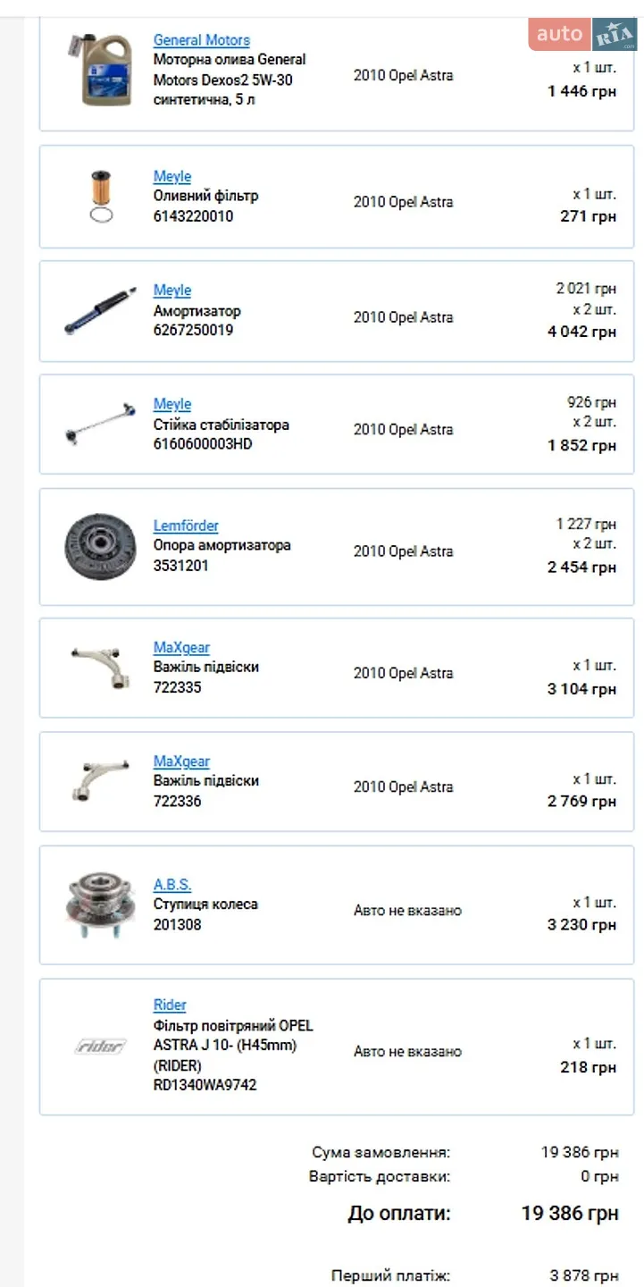Click the Meyle oil filter product image
Viewport: 644px width, 1287px height.
101,196
